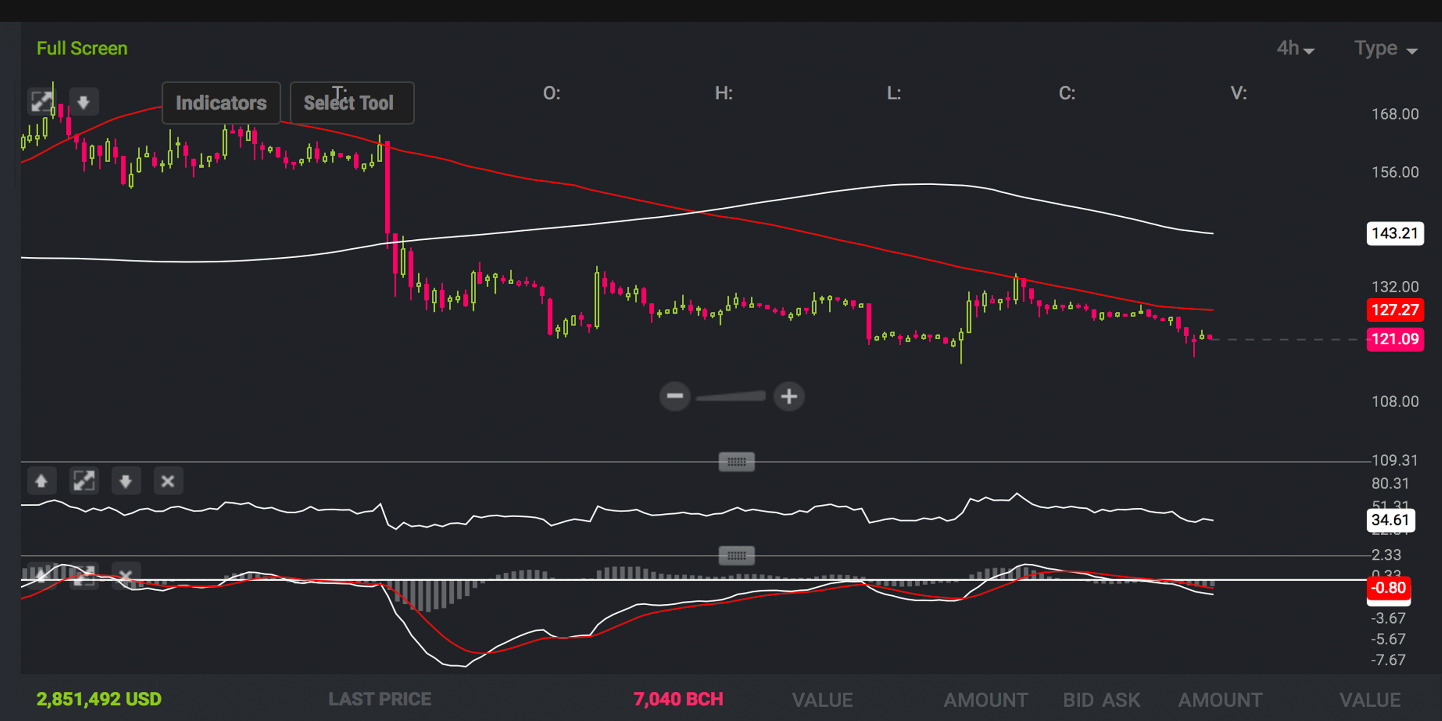Click the expand chart icon near top left
The width and height of the screenshot is (1442, 721).
[42, 101]
